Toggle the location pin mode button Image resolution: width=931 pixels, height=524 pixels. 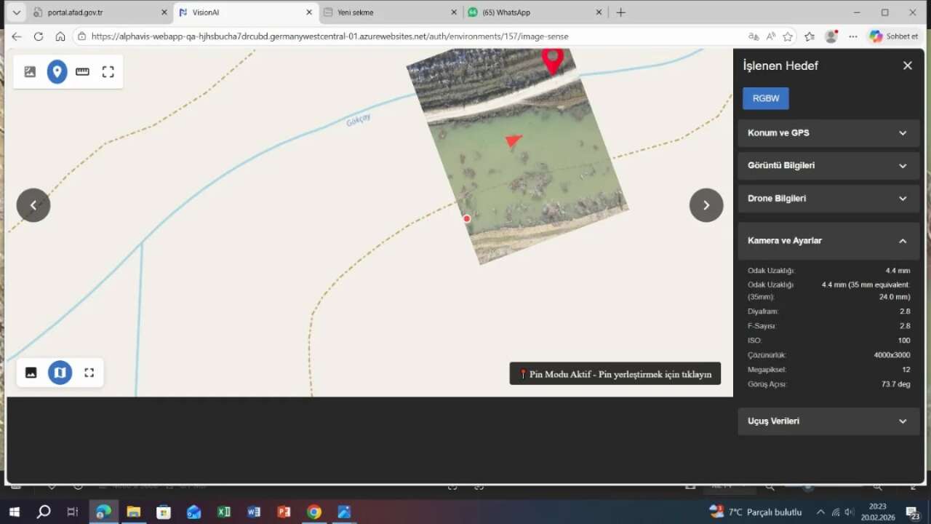[57, 71]
